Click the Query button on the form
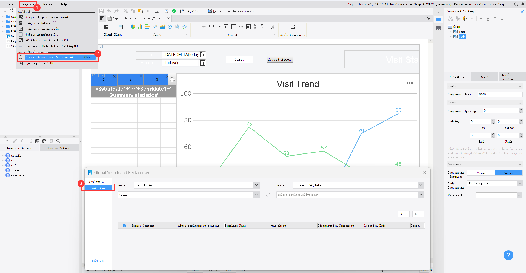This screenshot has width=526, height=273. point(239,59)
